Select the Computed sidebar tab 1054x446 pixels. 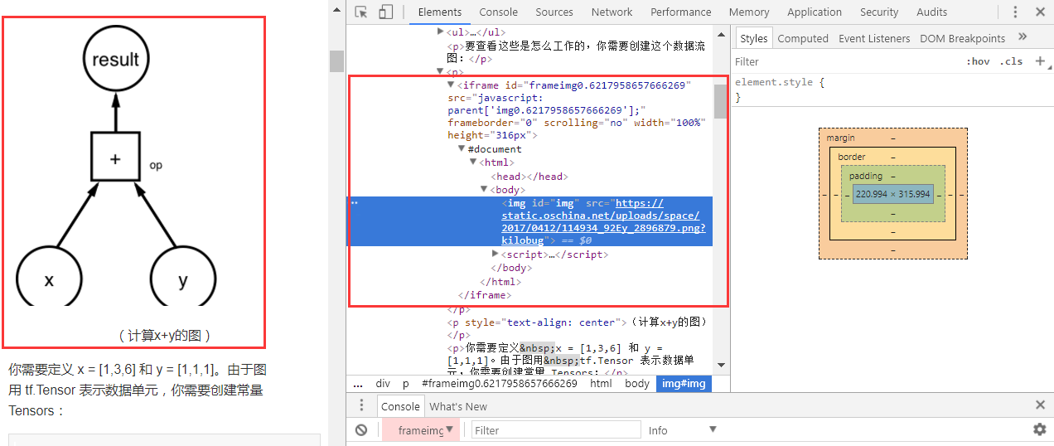point(803,38)
